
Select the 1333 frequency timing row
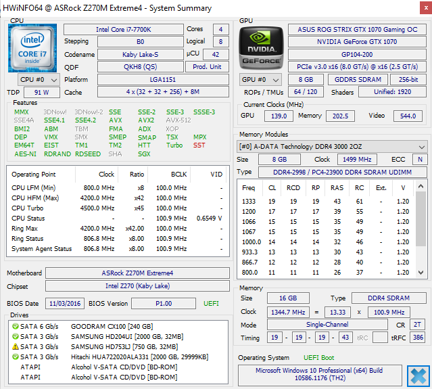(327, 202)
